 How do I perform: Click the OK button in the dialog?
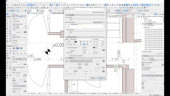coord(101,78)
